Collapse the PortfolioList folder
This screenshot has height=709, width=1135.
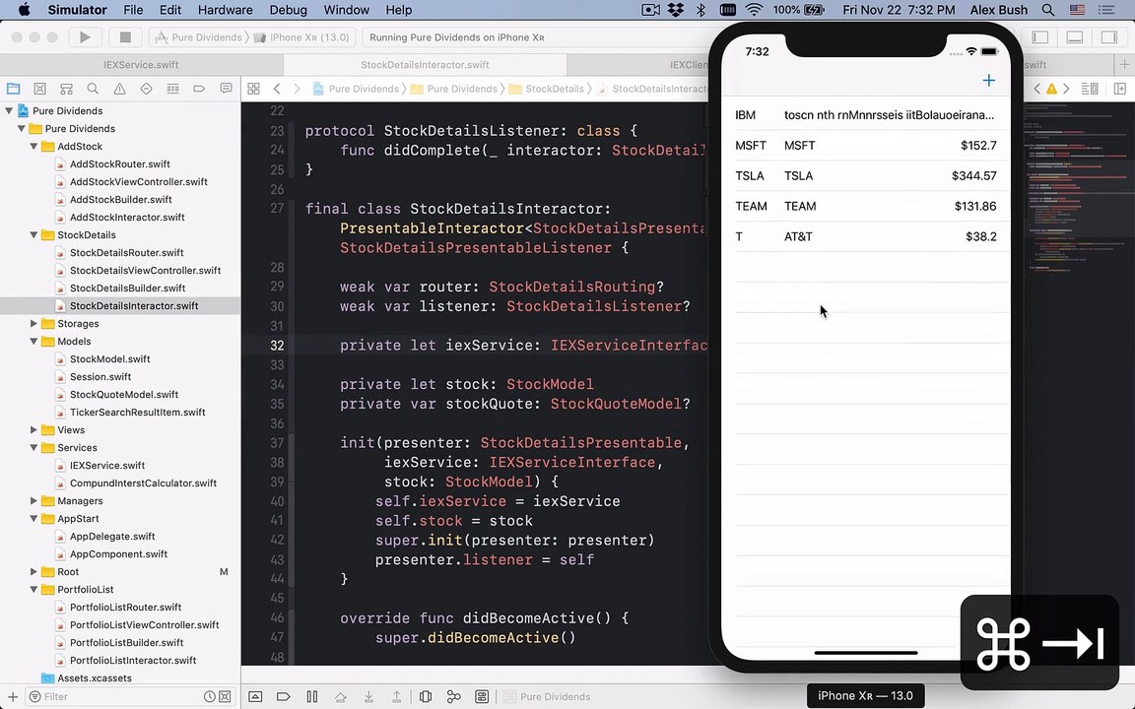click(33, 590)
